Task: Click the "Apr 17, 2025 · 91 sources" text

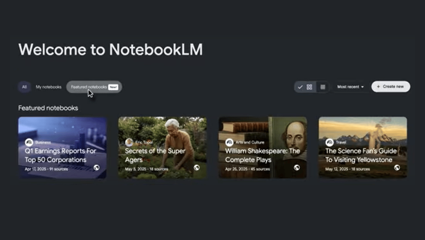Action: tap(46, 169)
